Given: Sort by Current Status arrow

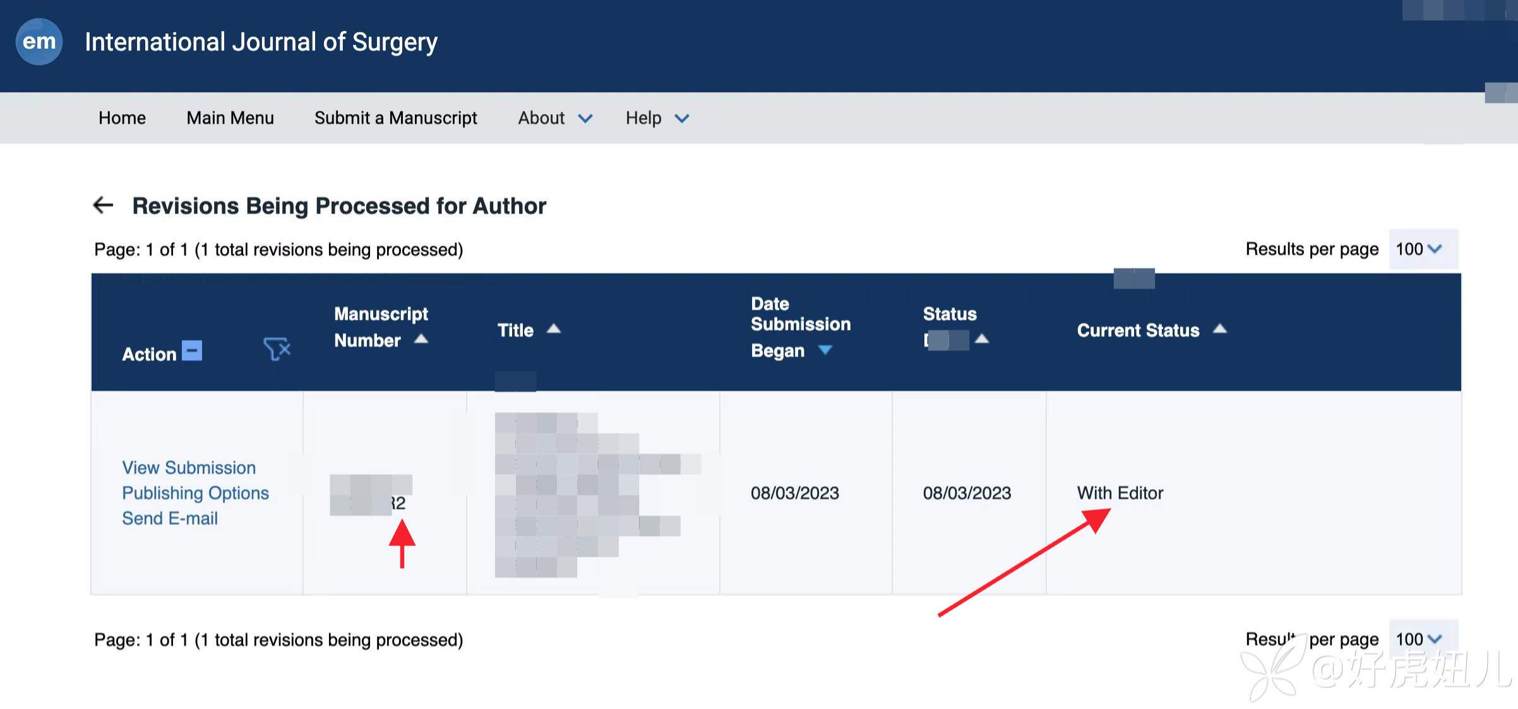Looking at the screenshot, I should [x=1220, y=329].
